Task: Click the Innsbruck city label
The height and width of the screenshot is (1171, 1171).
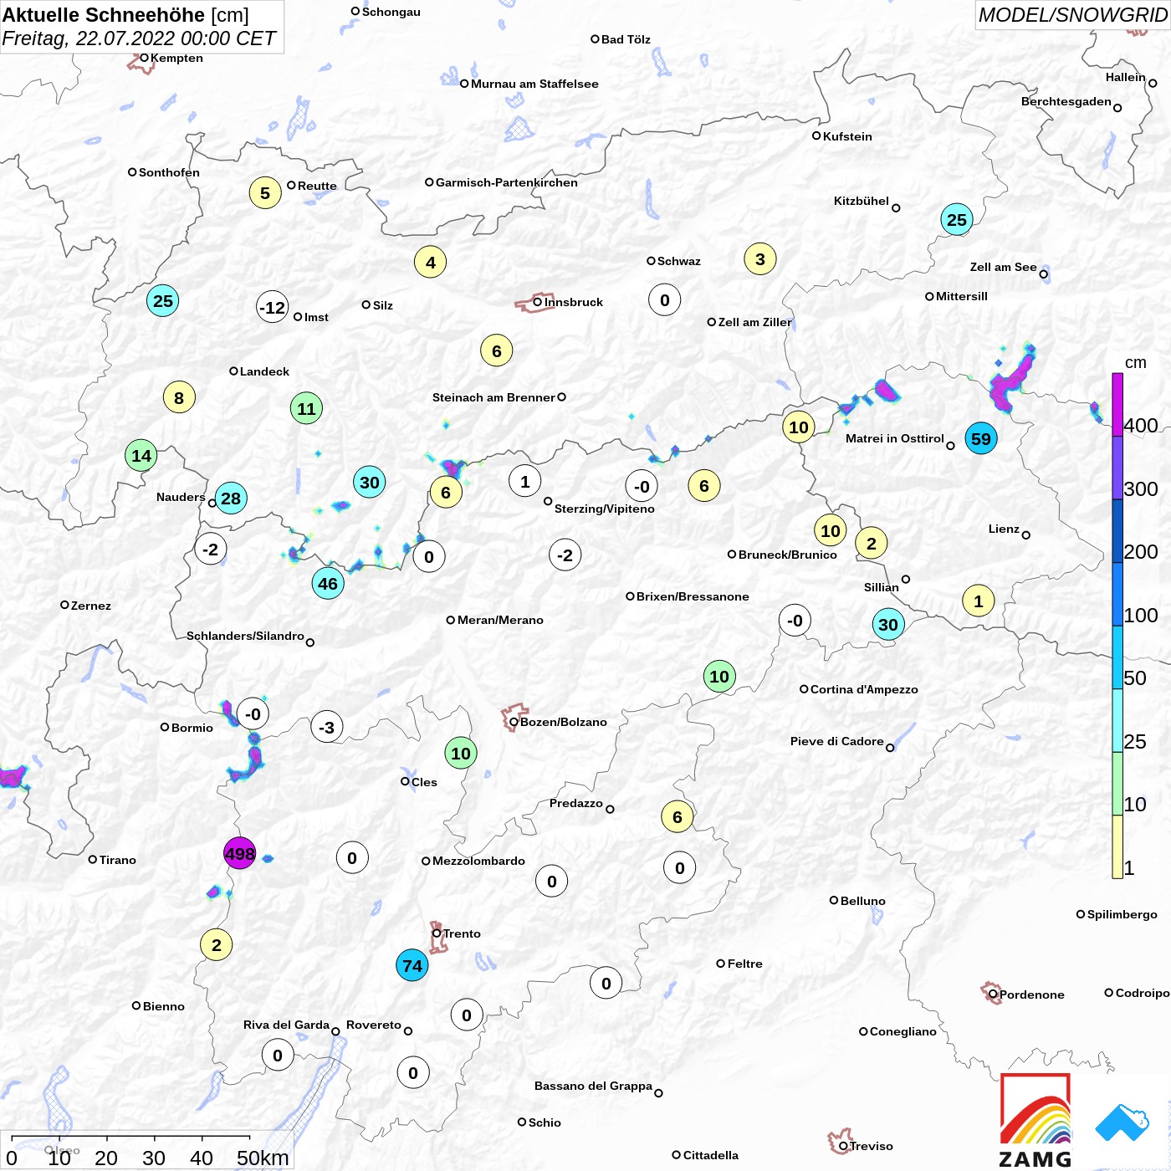Action: [574, 302]
